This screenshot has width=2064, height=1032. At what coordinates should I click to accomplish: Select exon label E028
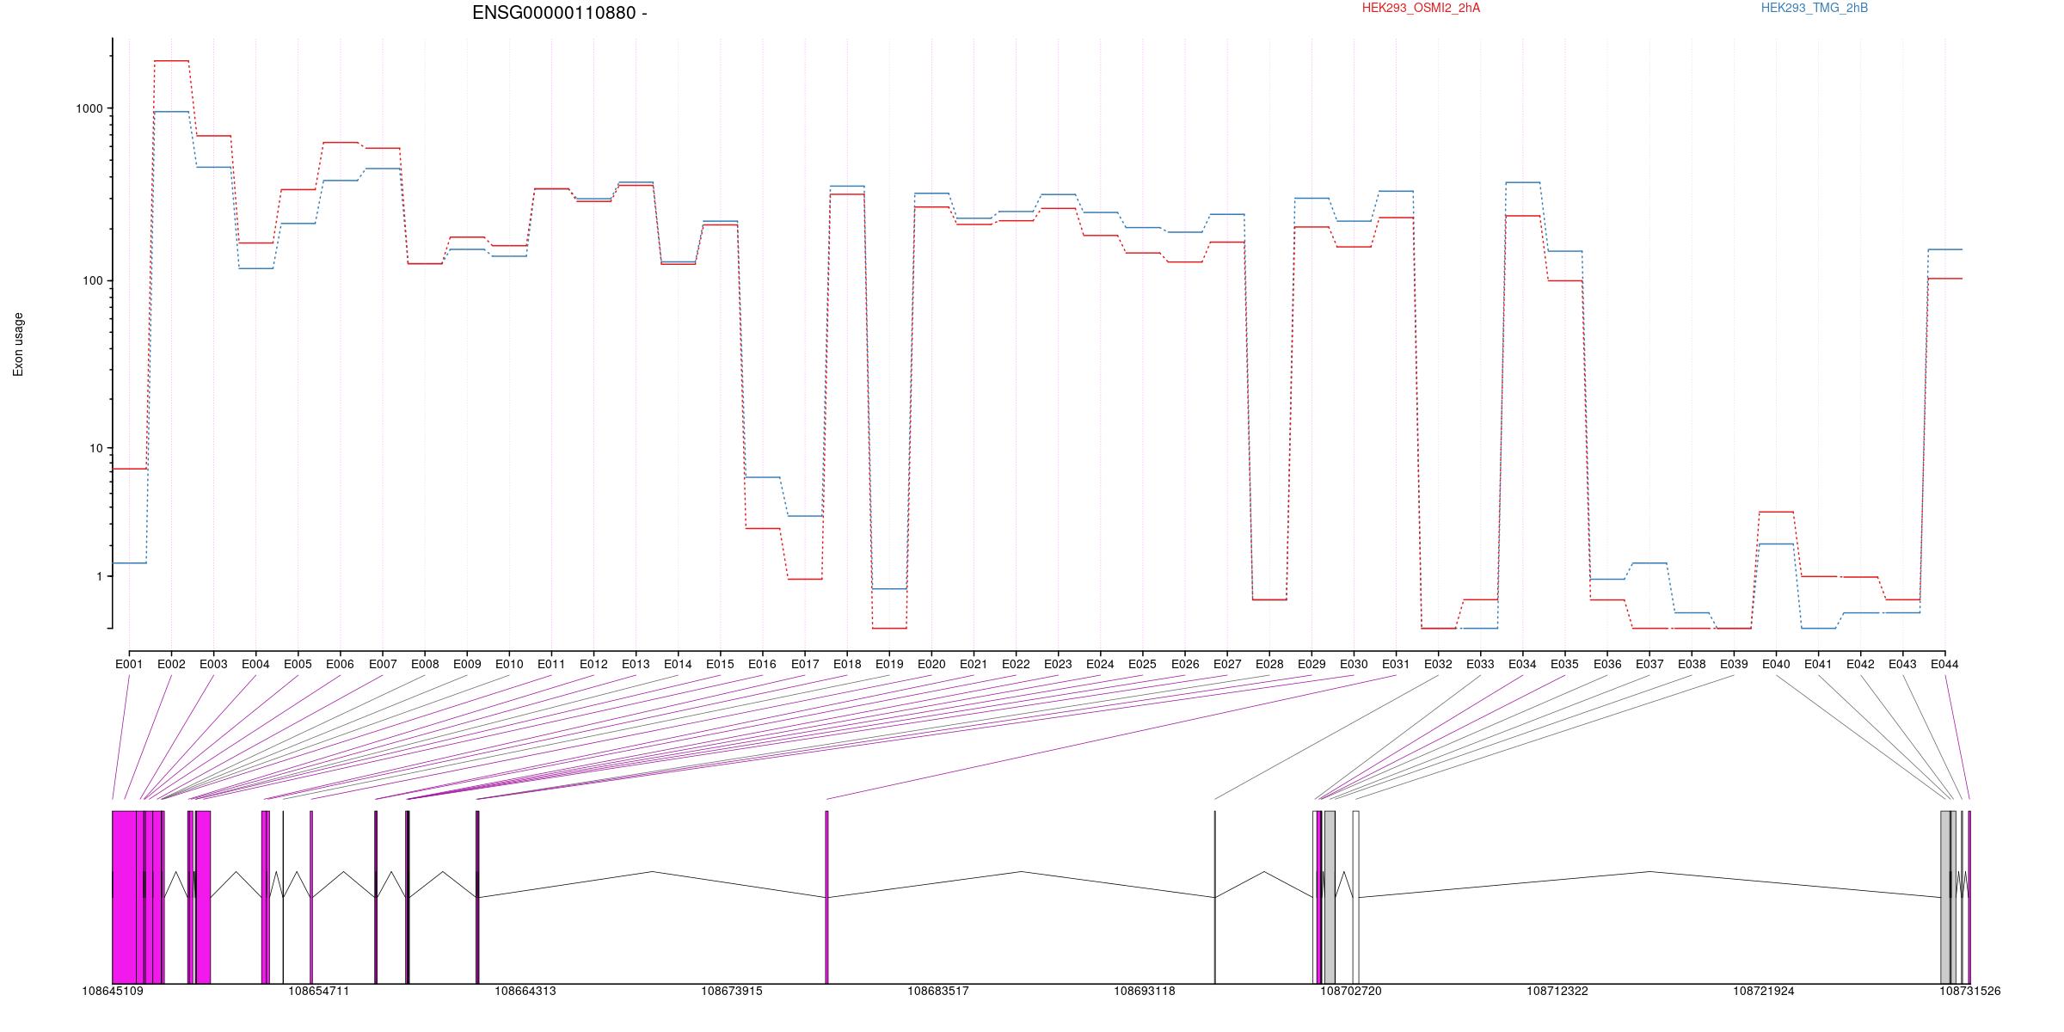pyautogui.click(x=1269, y=664)
